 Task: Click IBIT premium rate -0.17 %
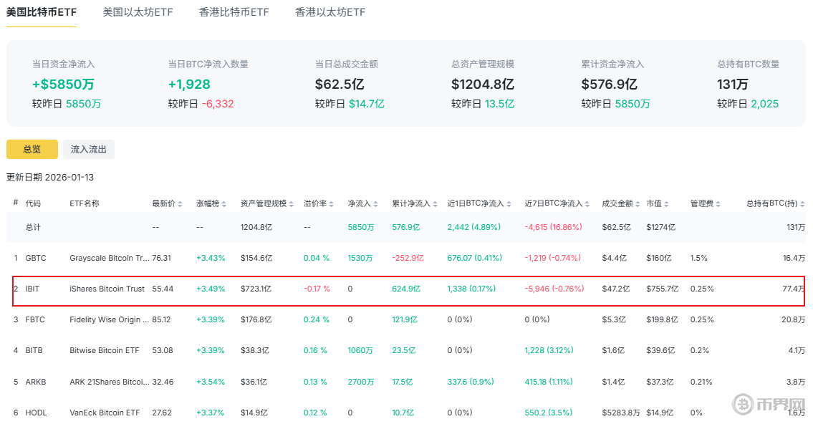pos(317,289)
